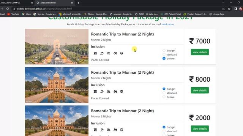Select budget for the ₹ 2000 package
Viewport: 243px width, 136px height.
pyautogui.click(x=164, y=127)
